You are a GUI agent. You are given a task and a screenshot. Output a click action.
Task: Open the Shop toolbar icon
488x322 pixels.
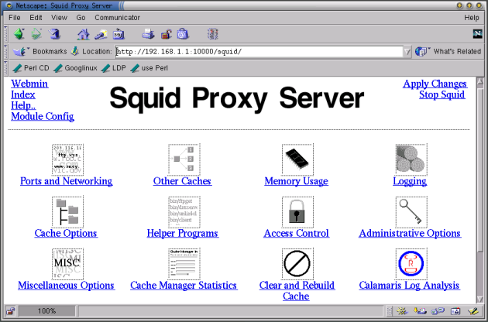(183, 34)
